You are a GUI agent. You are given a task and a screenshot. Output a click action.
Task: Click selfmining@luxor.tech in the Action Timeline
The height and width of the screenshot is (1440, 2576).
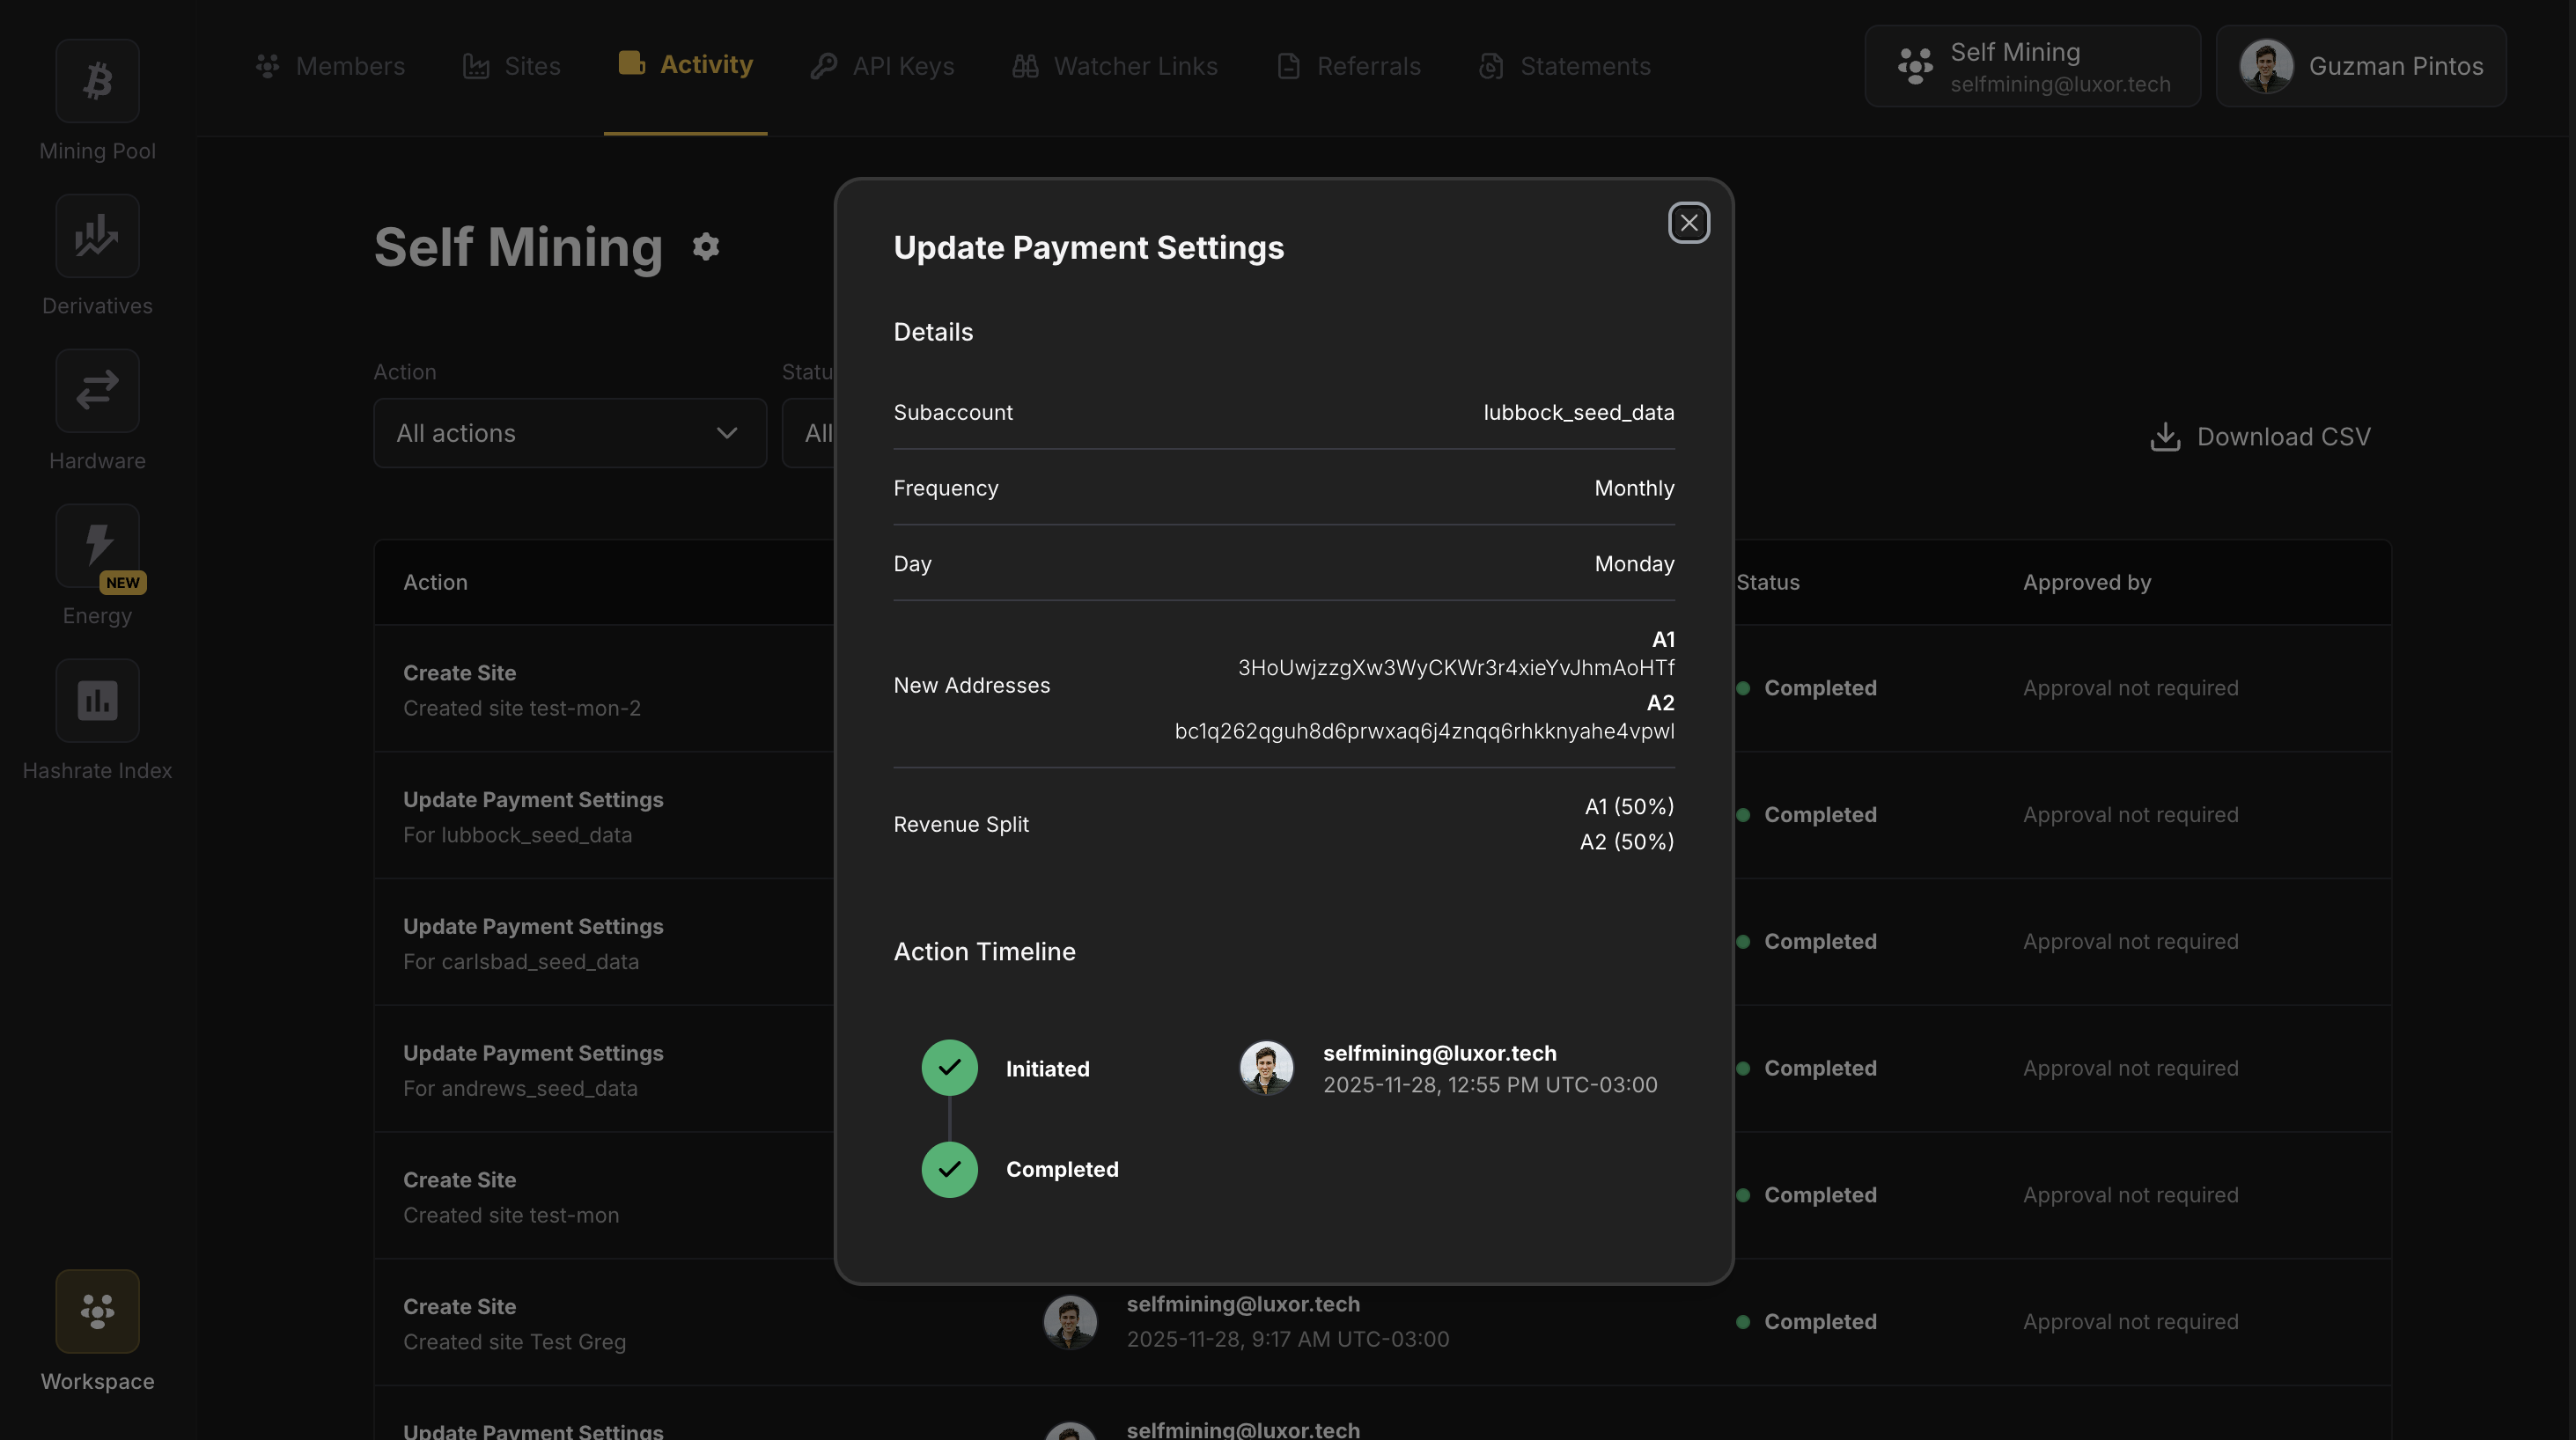click(1439, 1053)
